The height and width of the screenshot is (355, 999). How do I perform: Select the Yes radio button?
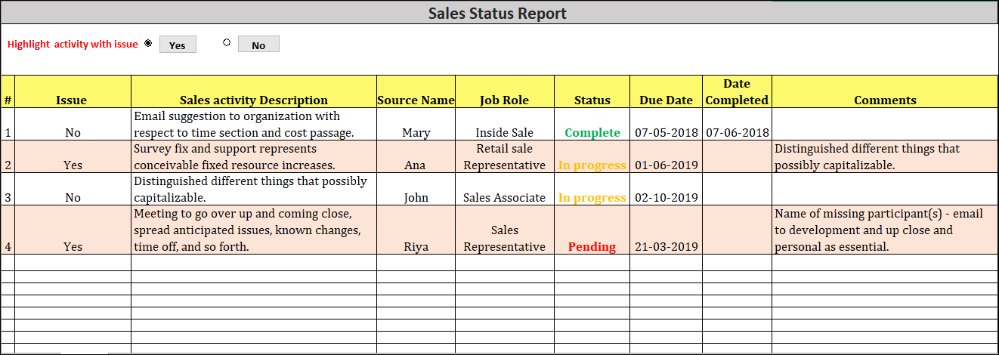[x=148, y=43]
